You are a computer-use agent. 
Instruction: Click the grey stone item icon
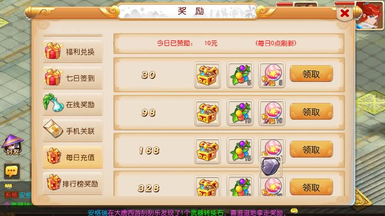click(270, 166)
